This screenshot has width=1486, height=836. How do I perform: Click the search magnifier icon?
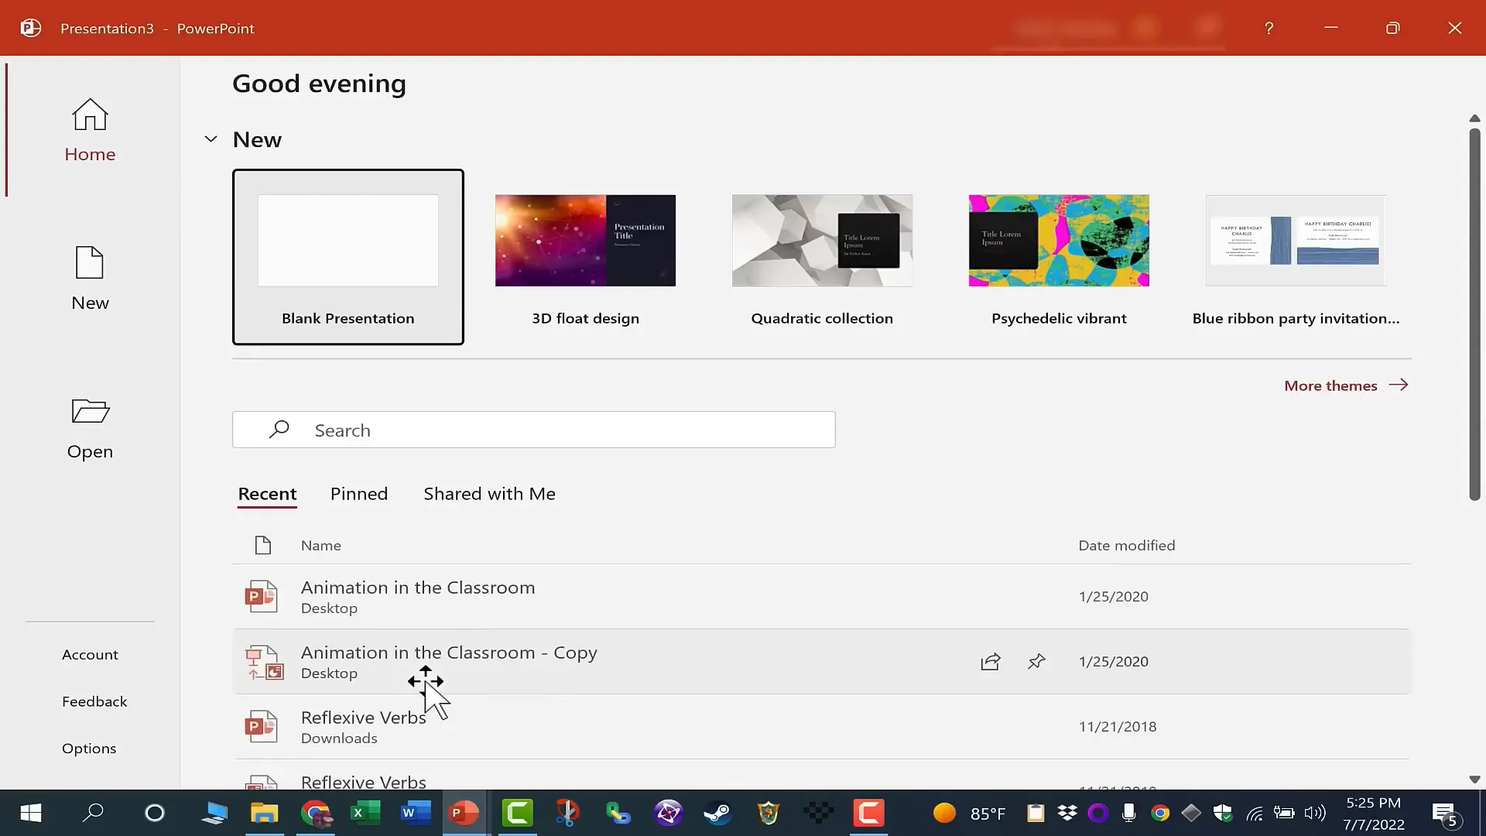(279, 430)
